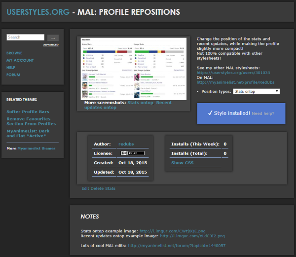Screen dimensions: 296x257
Task: Open the Help menu item
Action: click(11, 68)
